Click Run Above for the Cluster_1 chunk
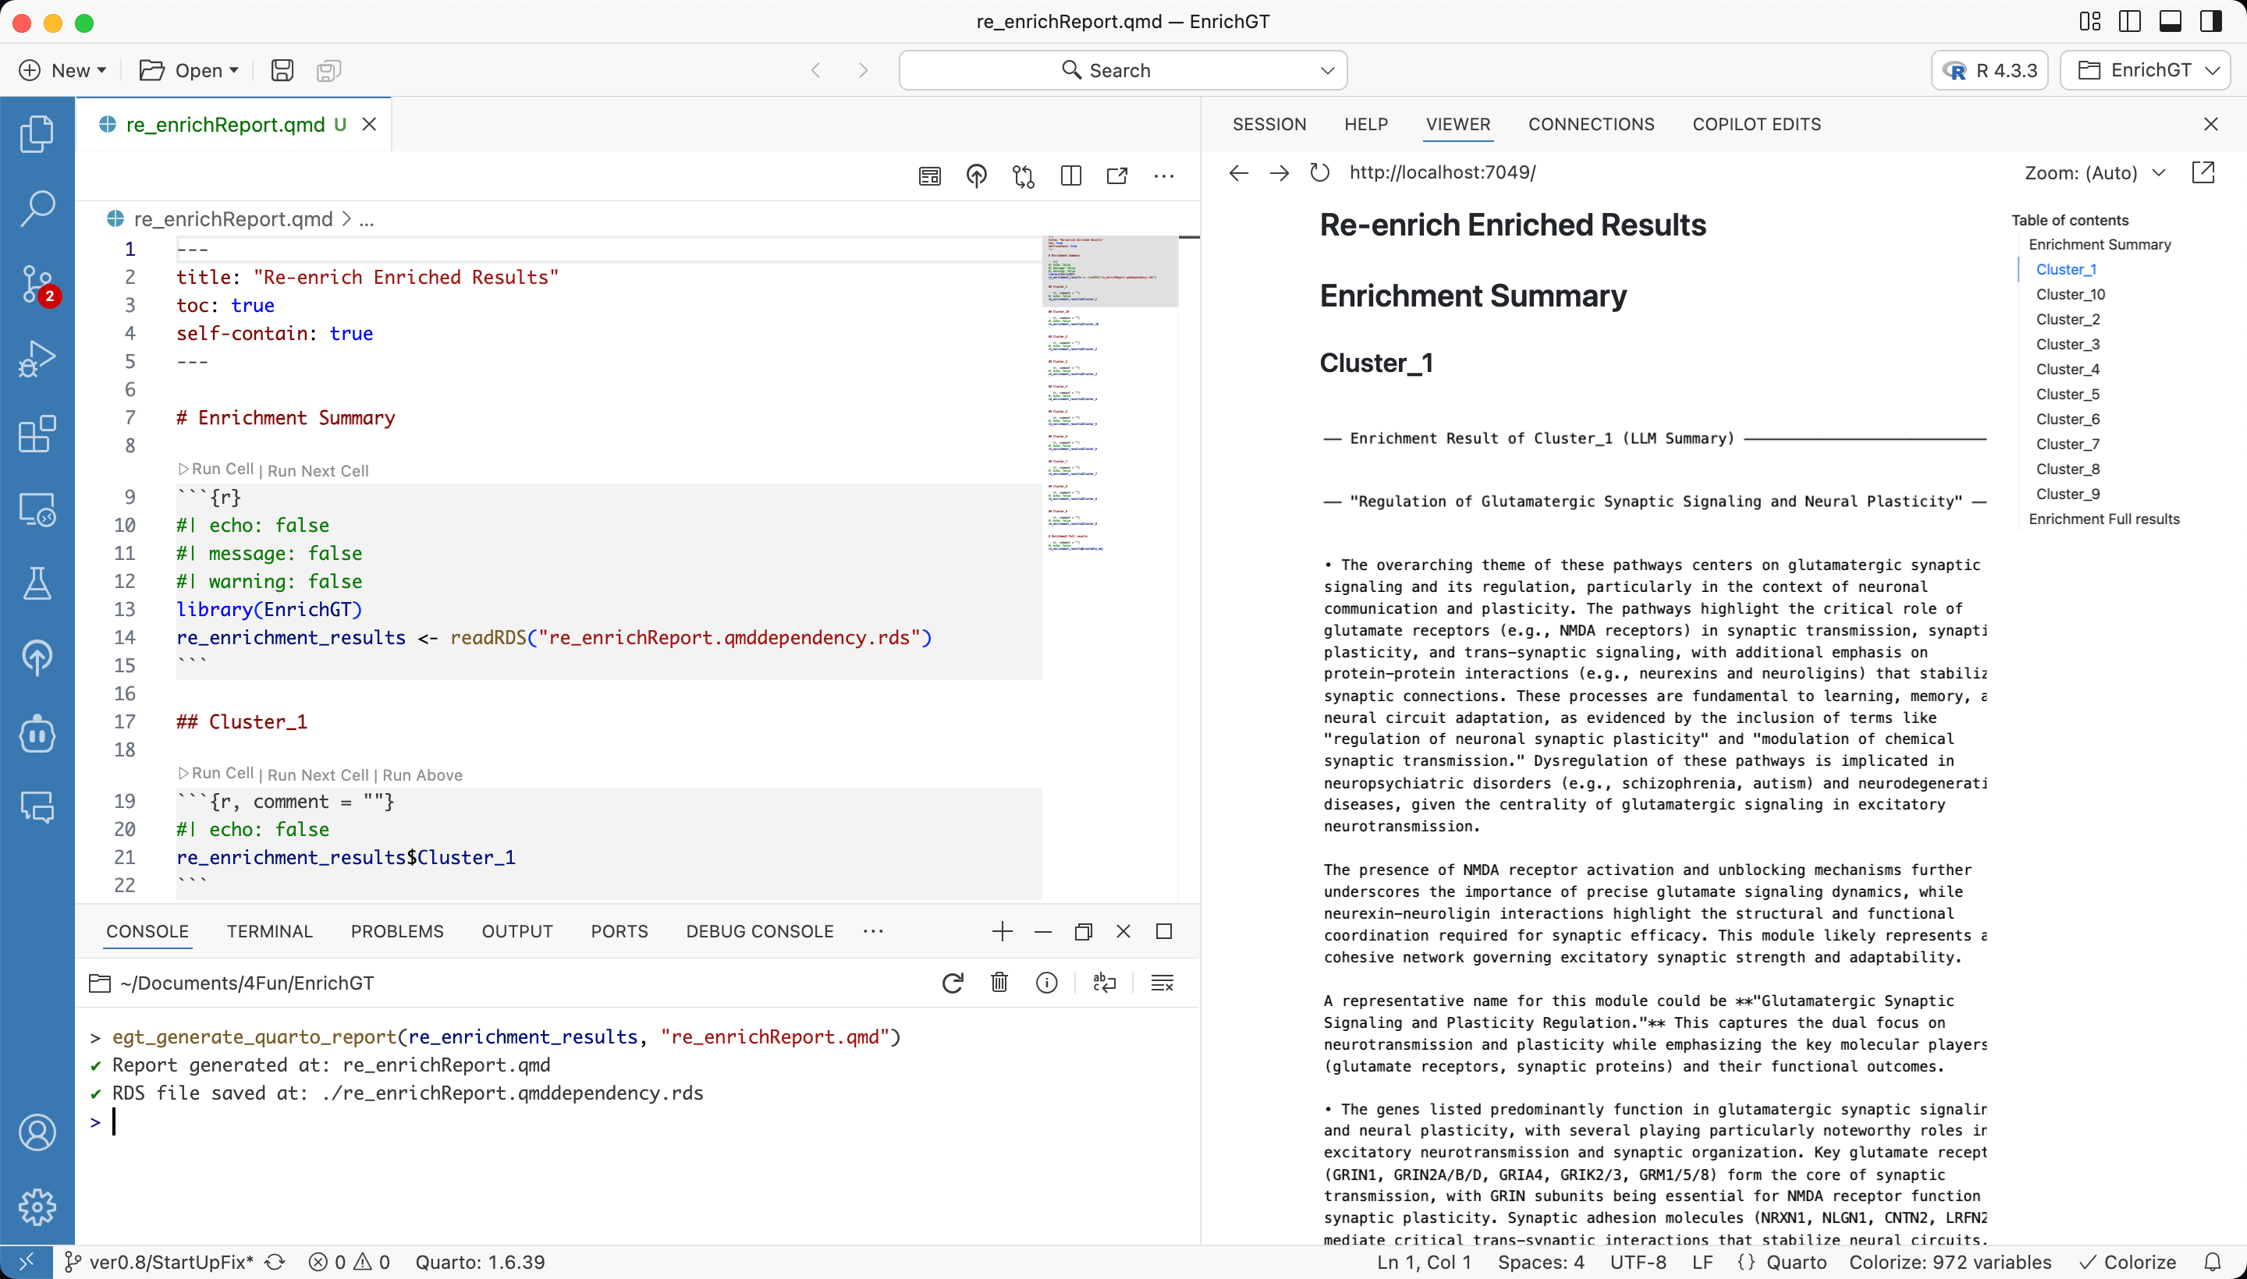This screenshot has width=2247, height=1279. [x=422, y=774]
